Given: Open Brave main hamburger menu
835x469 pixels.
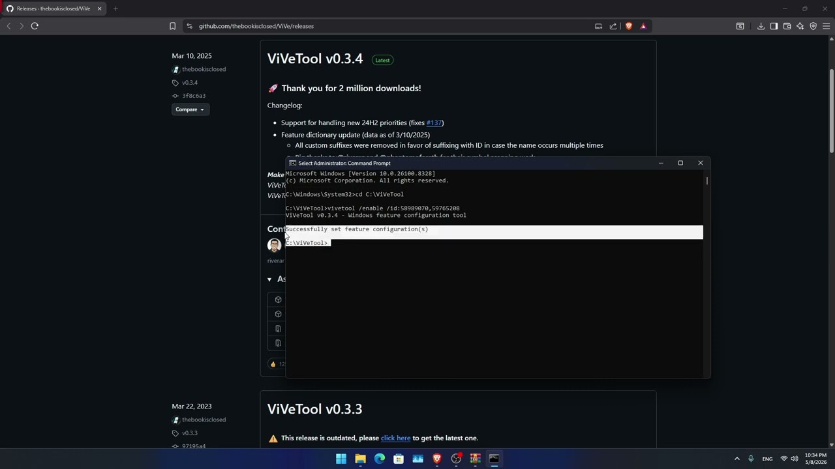Looking at the screenshot, I should 826,26.
